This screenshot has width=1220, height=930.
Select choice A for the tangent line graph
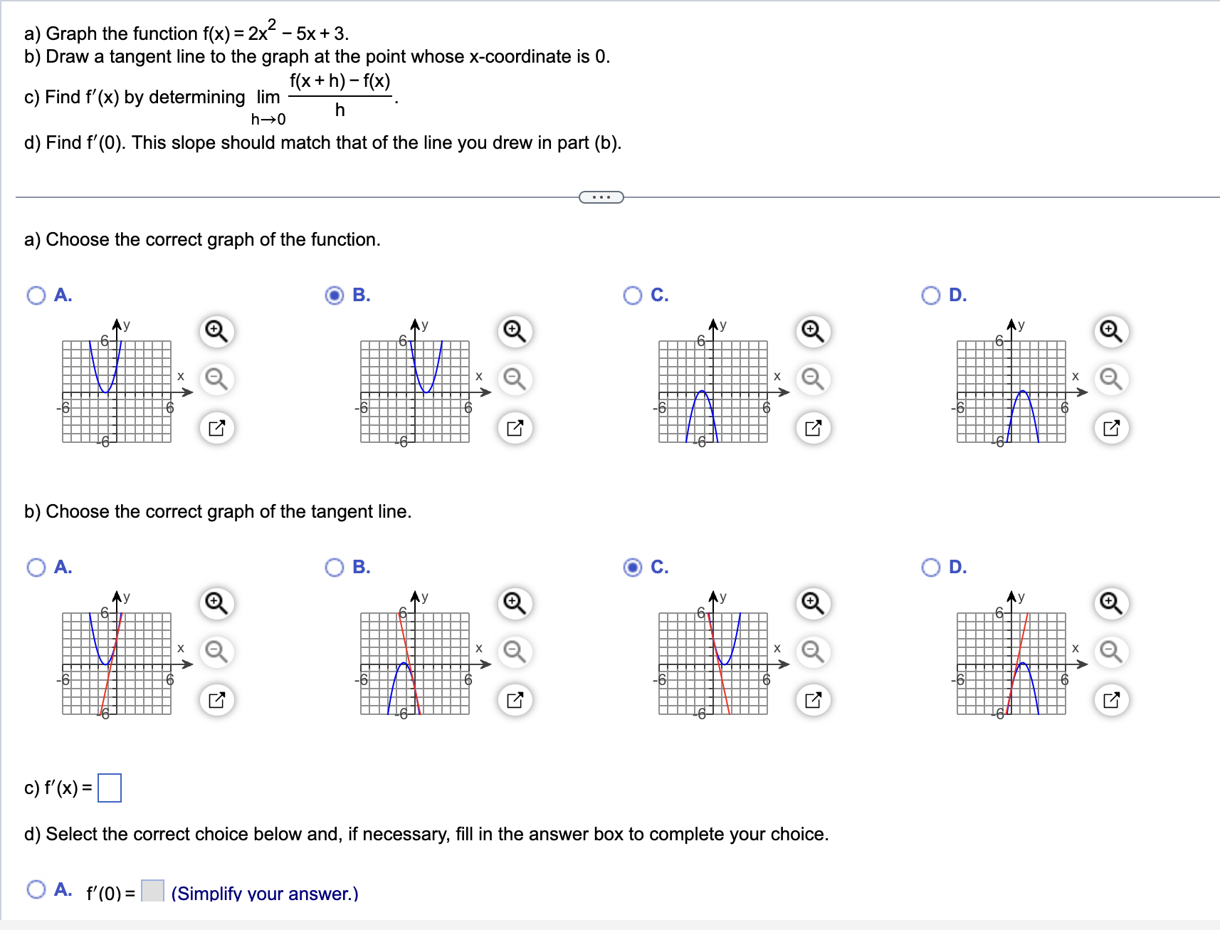[x=35, y=567]
